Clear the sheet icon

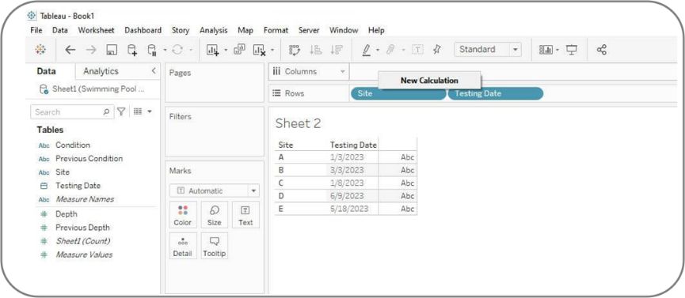coord(259,50)
